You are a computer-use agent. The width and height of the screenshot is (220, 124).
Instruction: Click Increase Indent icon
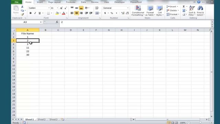pyautogui.click(x=91, y=13)
